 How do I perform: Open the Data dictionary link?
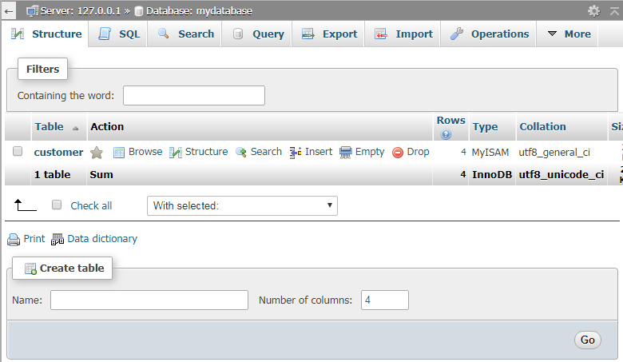[102, 239]
